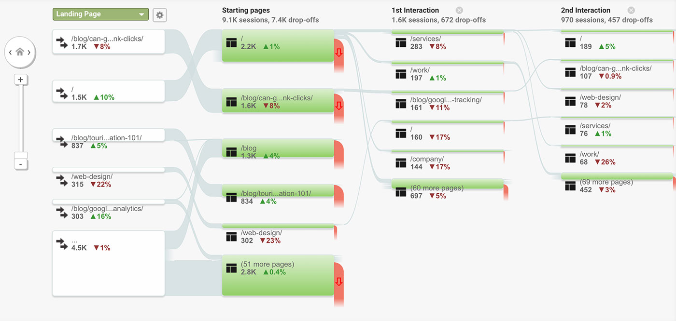Pan left with the navigation left arrow
This screenshot has width=676, height=321.
click(x=10, y=53)
